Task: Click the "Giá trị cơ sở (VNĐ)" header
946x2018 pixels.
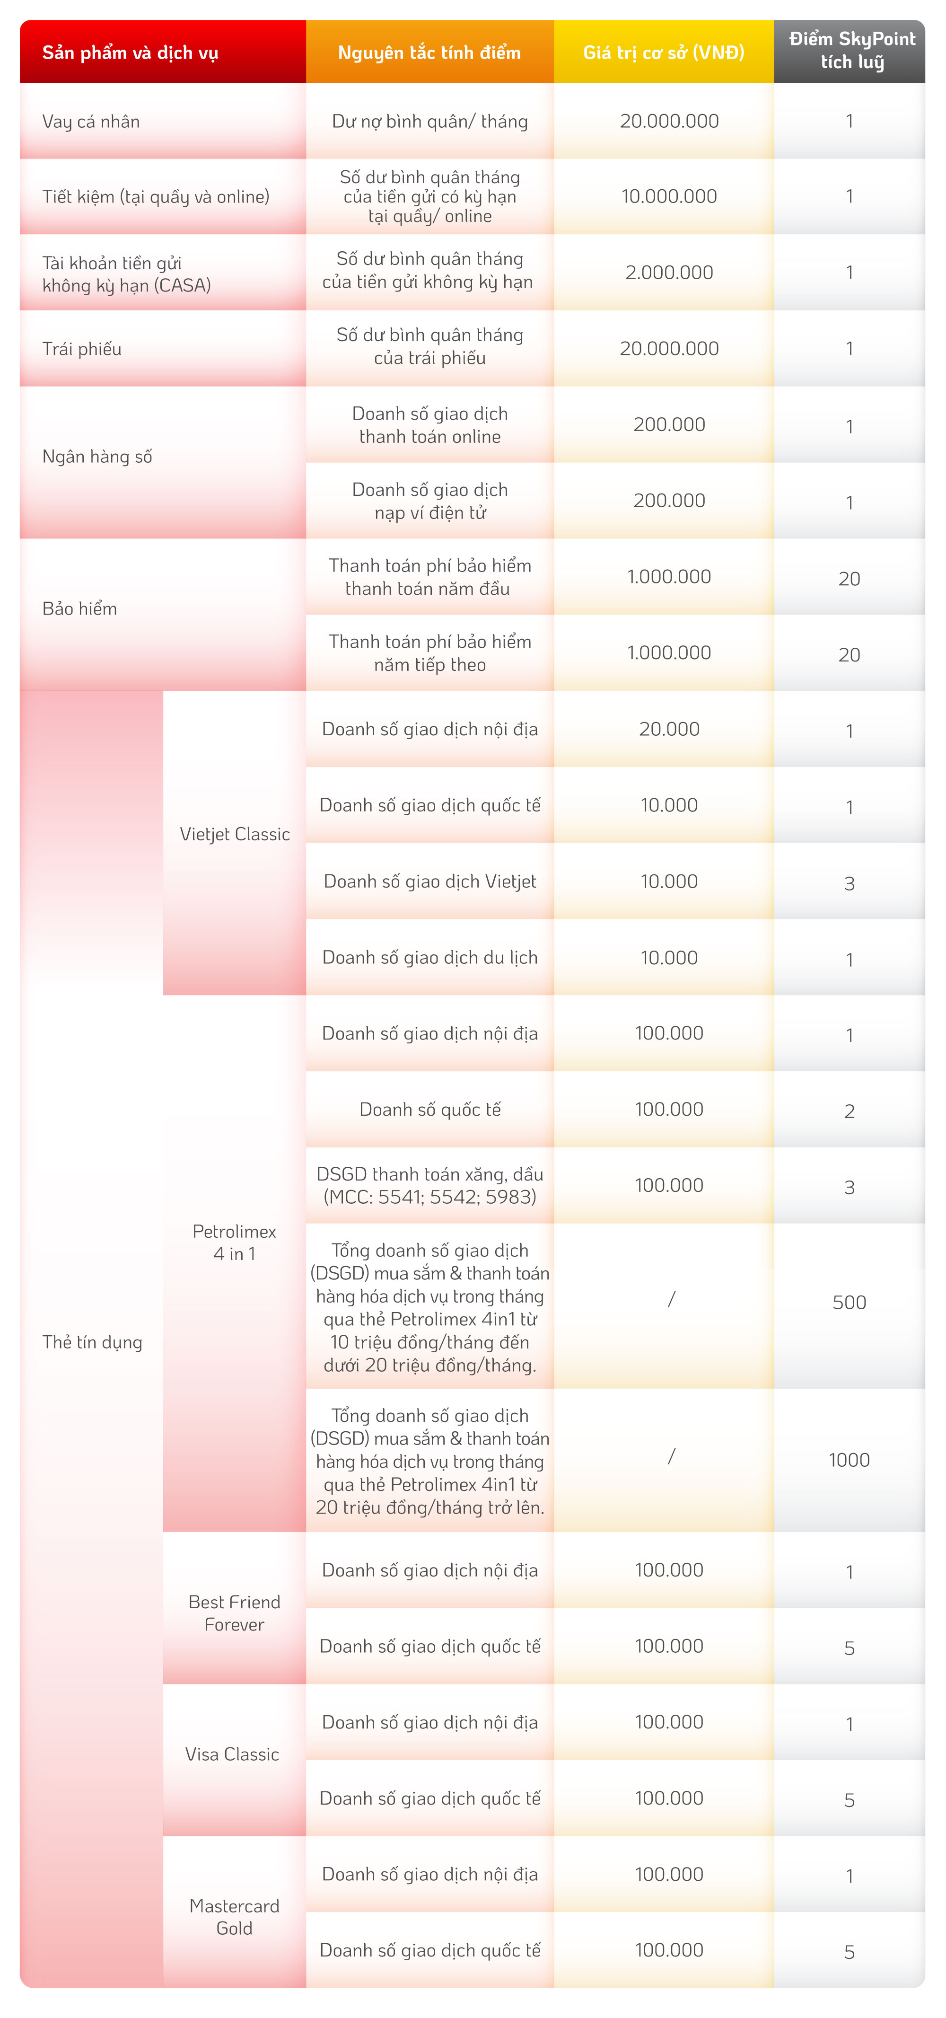Action: [663, 53]
